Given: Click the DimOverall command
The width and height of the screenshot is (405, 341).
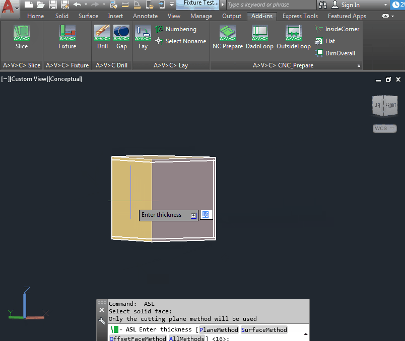Looking at the screenshot, I should [335, 53].
